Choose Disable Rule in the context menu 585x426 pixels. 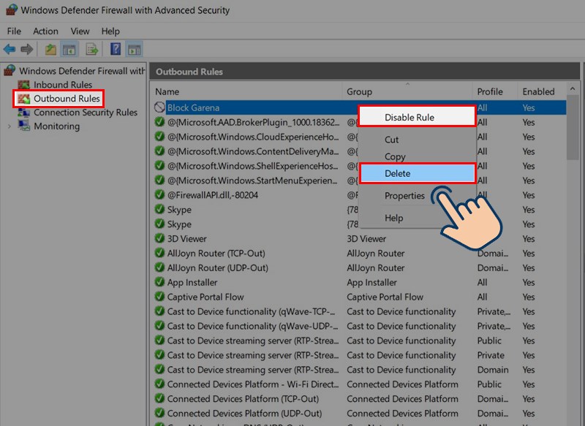click(x=417, y=117)
